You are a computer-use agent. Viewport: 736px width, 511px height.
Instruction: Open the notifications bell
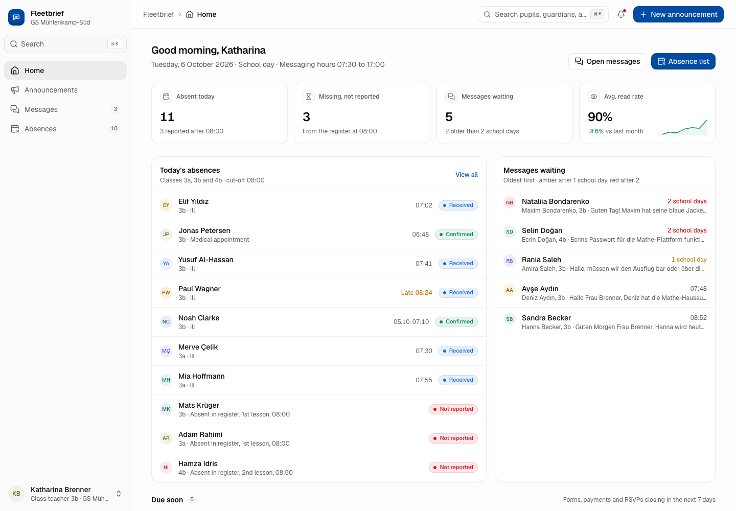click(621, 14)
